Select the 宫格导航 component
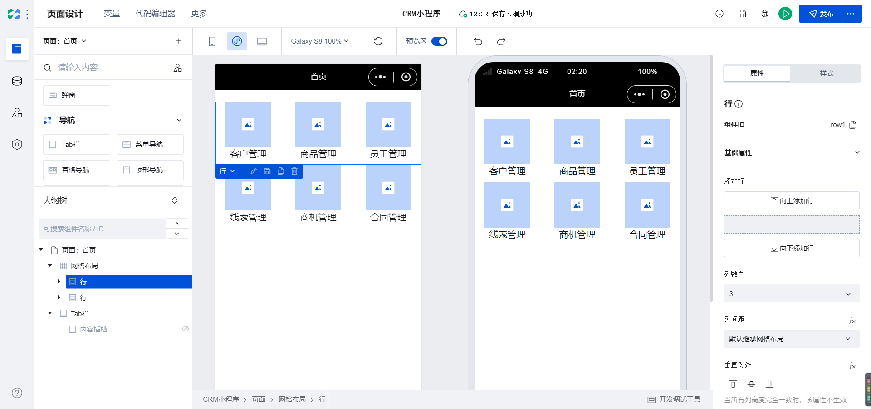The height and width of the screenshot is (409, 871). point(77,170)
